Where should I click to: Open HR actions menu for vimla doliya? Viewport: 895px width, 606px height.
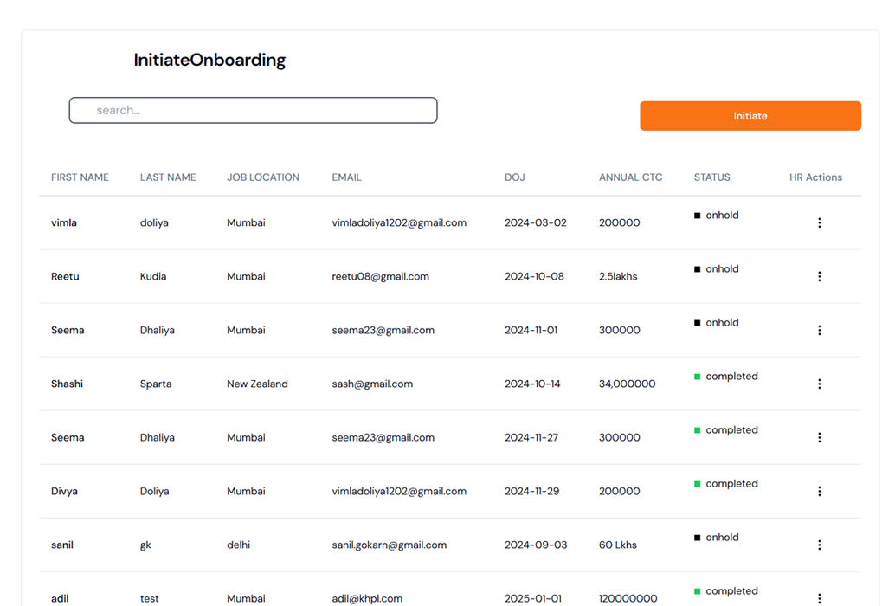pos(819,222)
